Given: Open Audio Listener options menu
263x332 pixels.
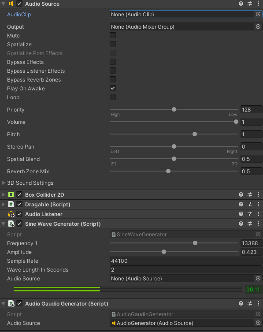Looking at the screenshot, I should click(258, 214).
